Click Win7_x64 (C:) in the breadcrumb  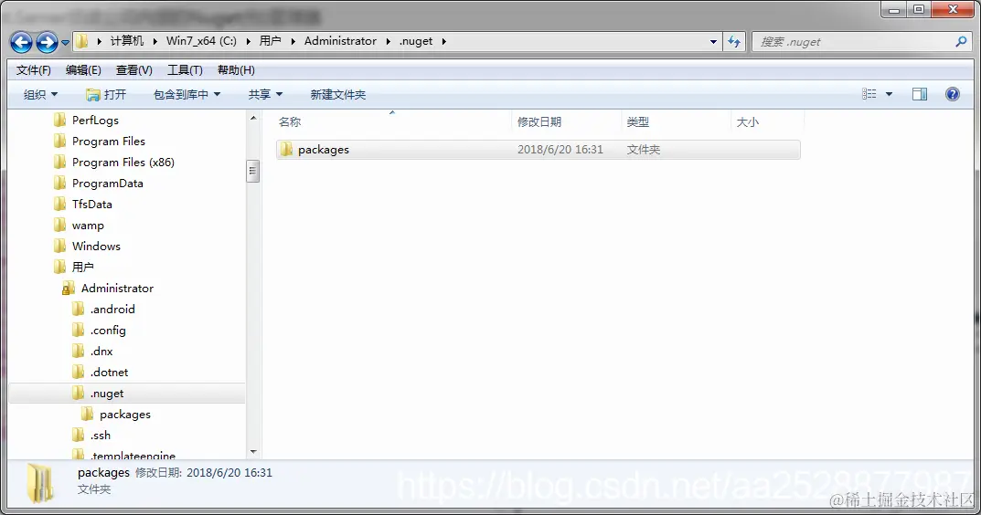(201, 41)
